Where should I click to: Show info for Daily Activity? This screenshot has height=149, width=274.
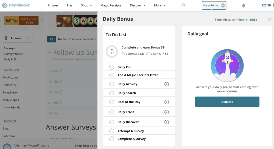[166, 84]
